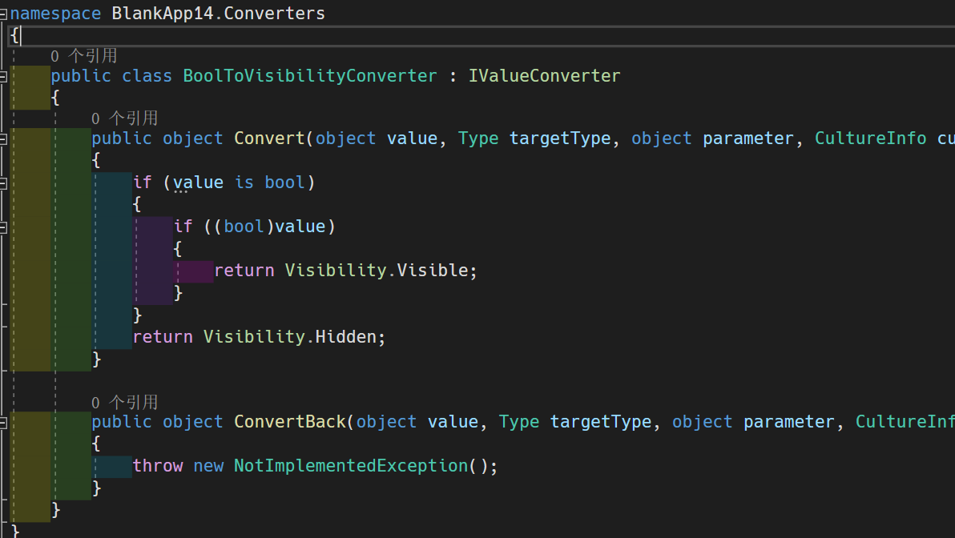Click the targetType parameter in Convert
The width and height of the screenshot is (955, 538).
(560, 138)
